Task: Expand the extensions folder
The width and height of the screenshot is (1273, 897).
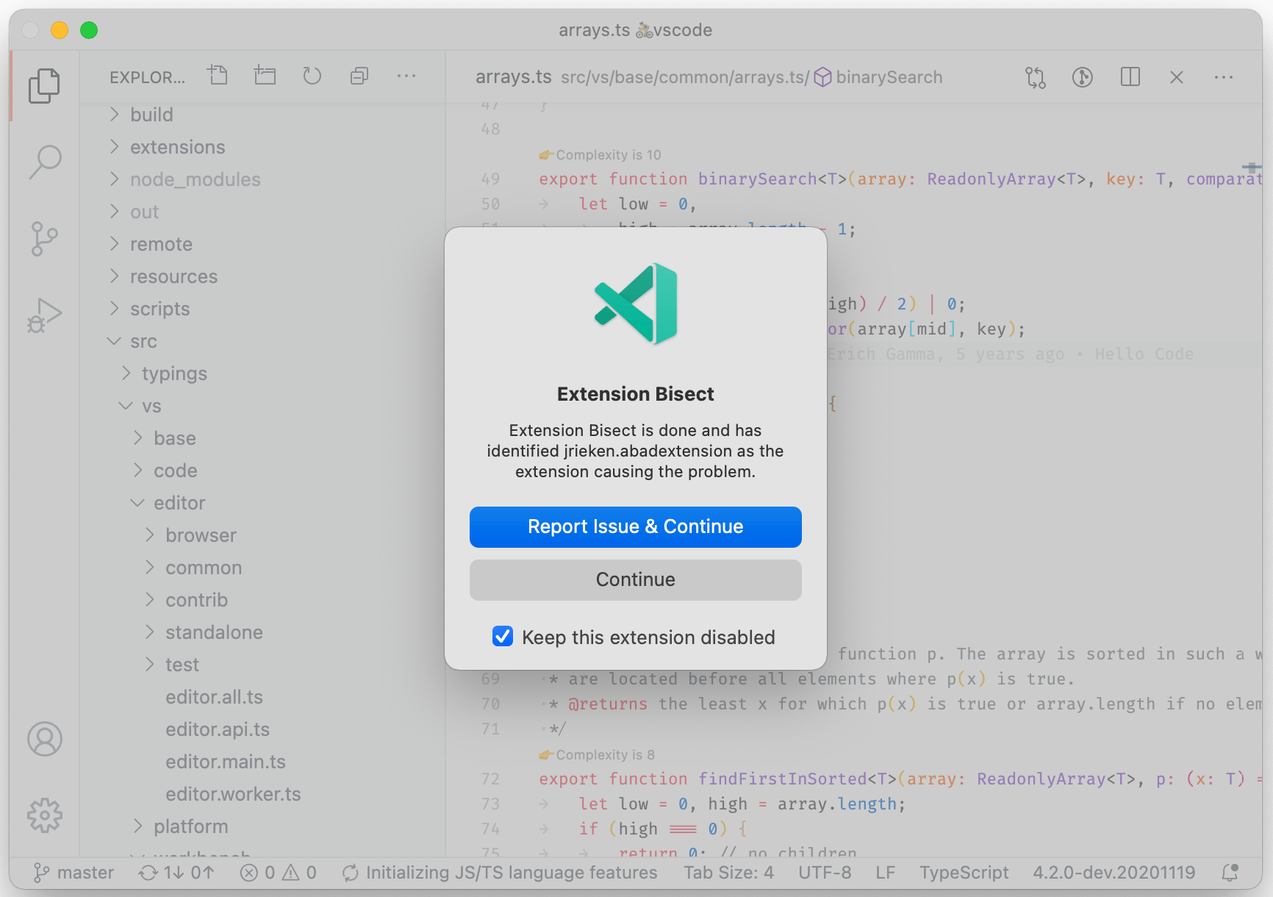Action: pos(177,147)
